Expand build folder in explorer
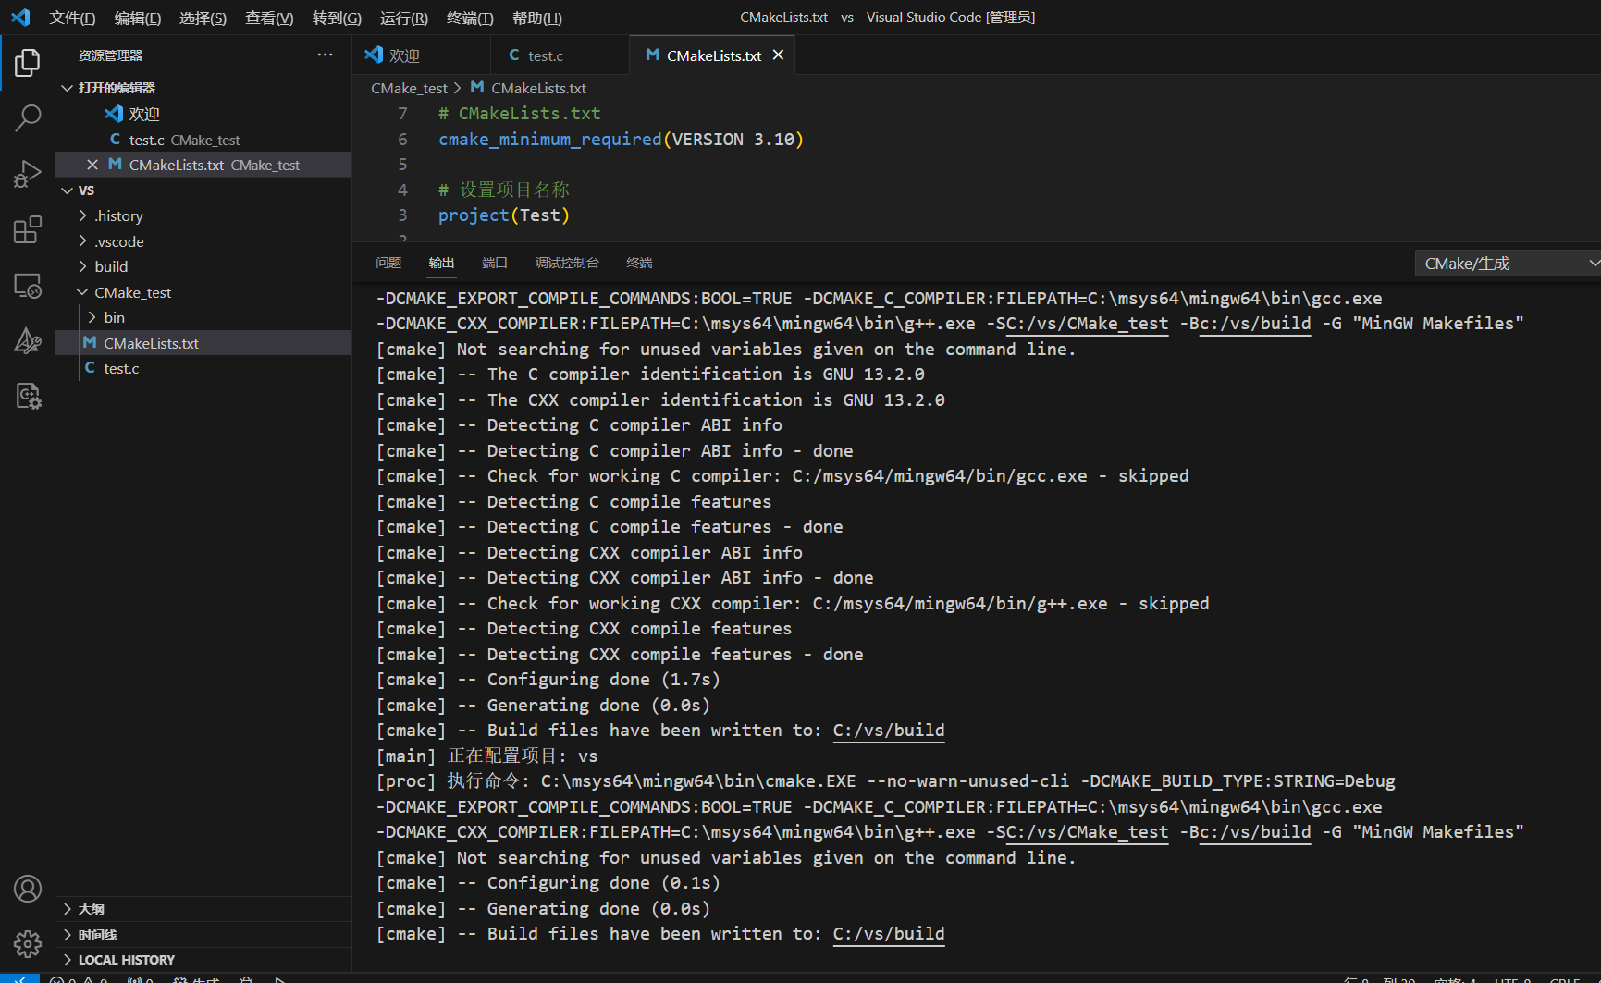Screen dimensions: 1601x983 [x=203, y=266]
